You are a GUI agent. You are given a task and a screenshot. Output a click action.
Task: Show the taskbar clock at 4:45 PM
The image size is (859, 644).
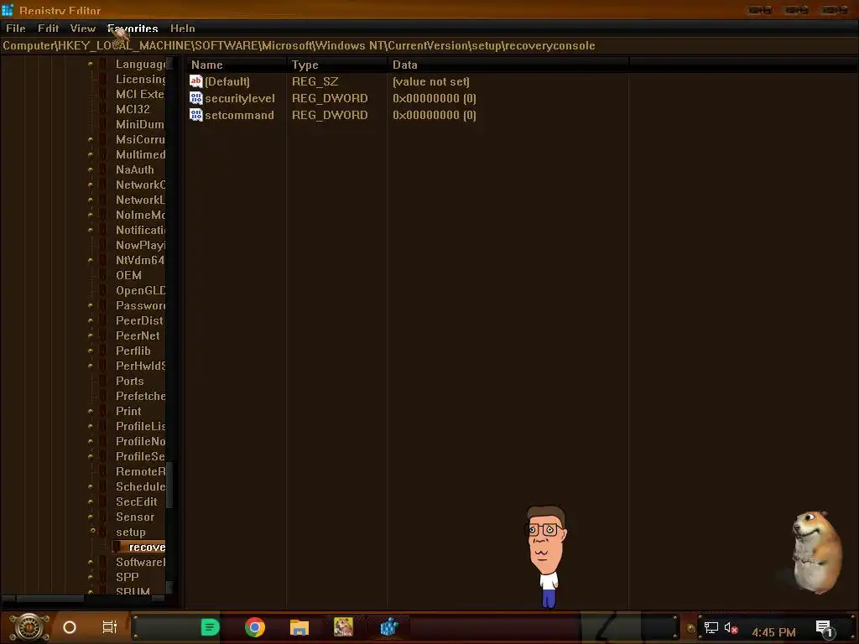coord(773,632)
